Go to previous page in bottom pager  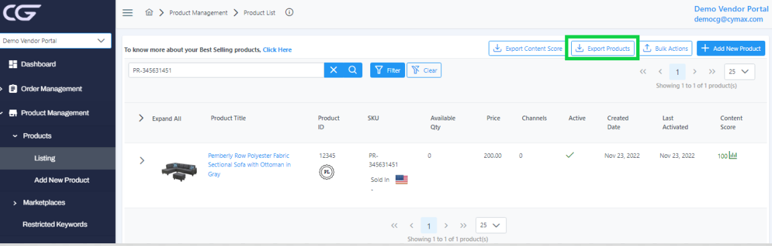click(411, 225)
